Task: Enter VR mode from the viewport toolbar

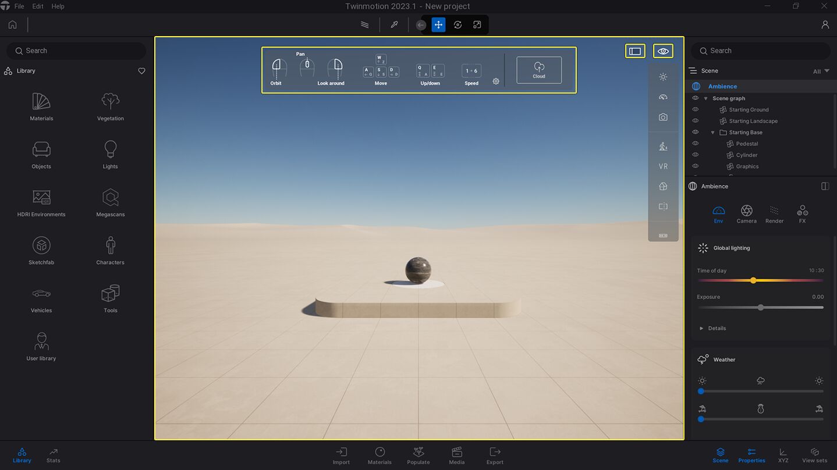Action: 663,166
